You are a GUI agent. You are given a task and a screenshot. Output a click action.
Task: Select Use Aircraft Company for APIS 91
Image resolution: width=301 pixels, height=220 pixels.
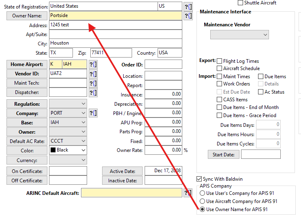click(x=203, y=201)
